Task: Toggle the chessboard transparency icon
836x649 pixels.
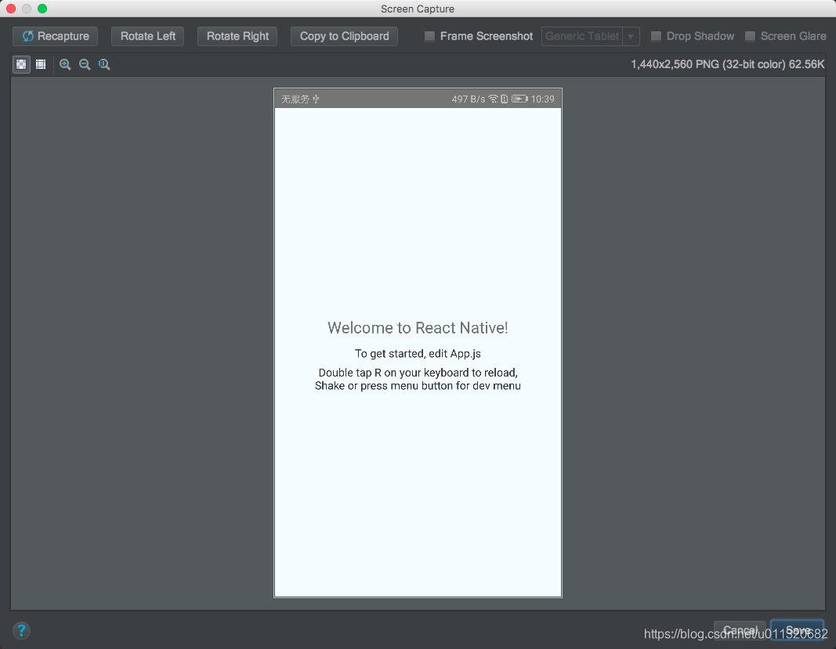Action: (21, 64)
